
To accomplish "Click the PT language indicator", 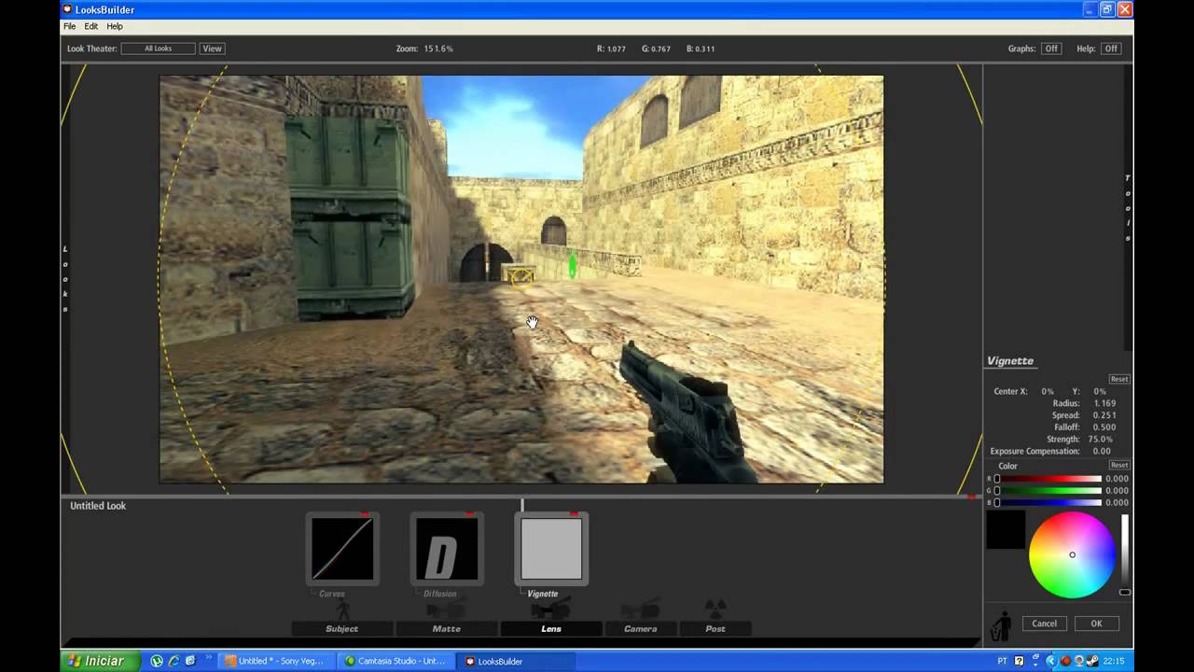I will click(1002, 661).
